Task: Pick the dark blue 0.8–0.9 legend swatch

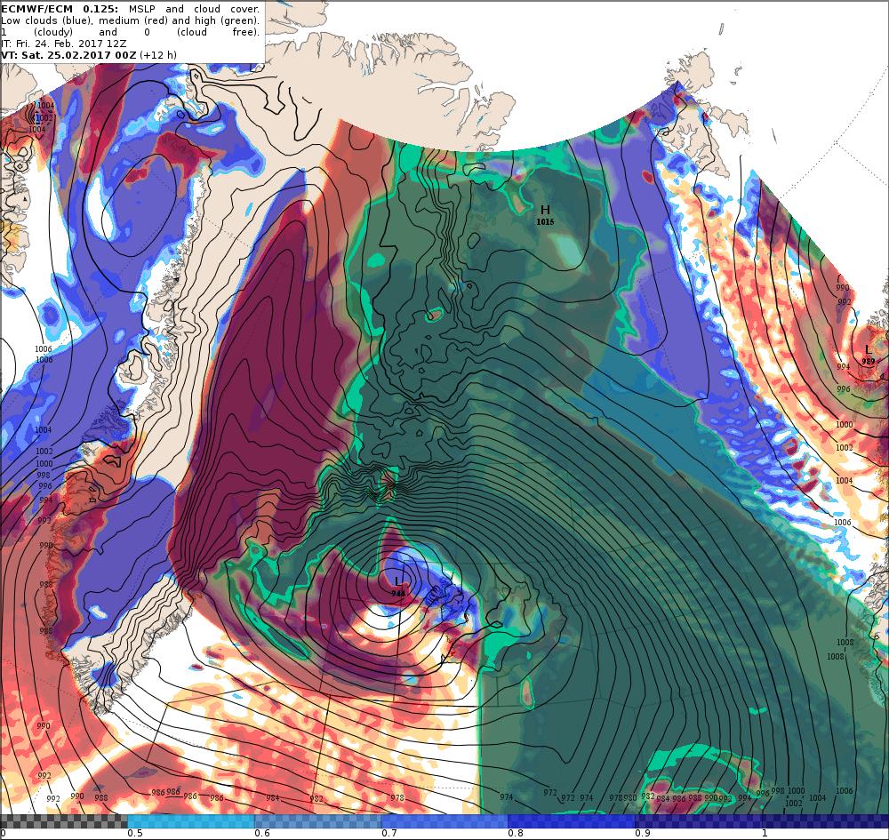Action: click(x=572, y=821)
